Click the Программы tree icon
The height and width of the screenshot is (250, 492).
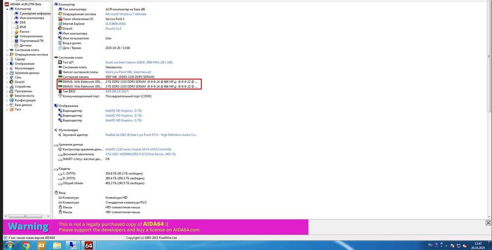click(x=12, y=91)
